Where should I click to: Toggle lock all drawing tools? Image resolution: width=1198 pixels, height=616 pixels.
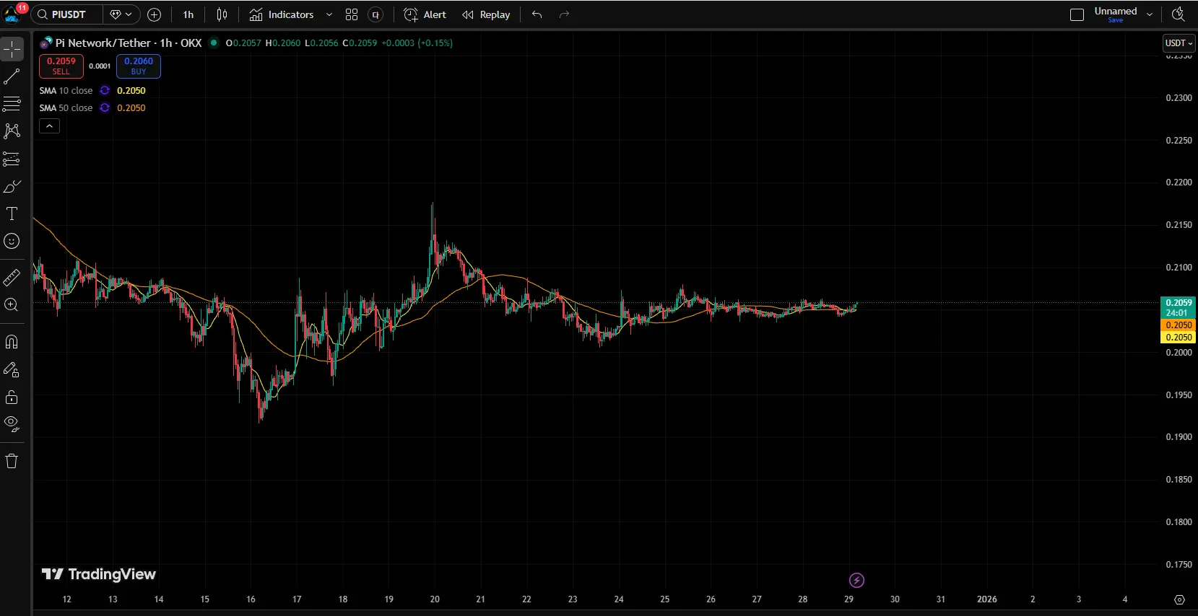12,397
